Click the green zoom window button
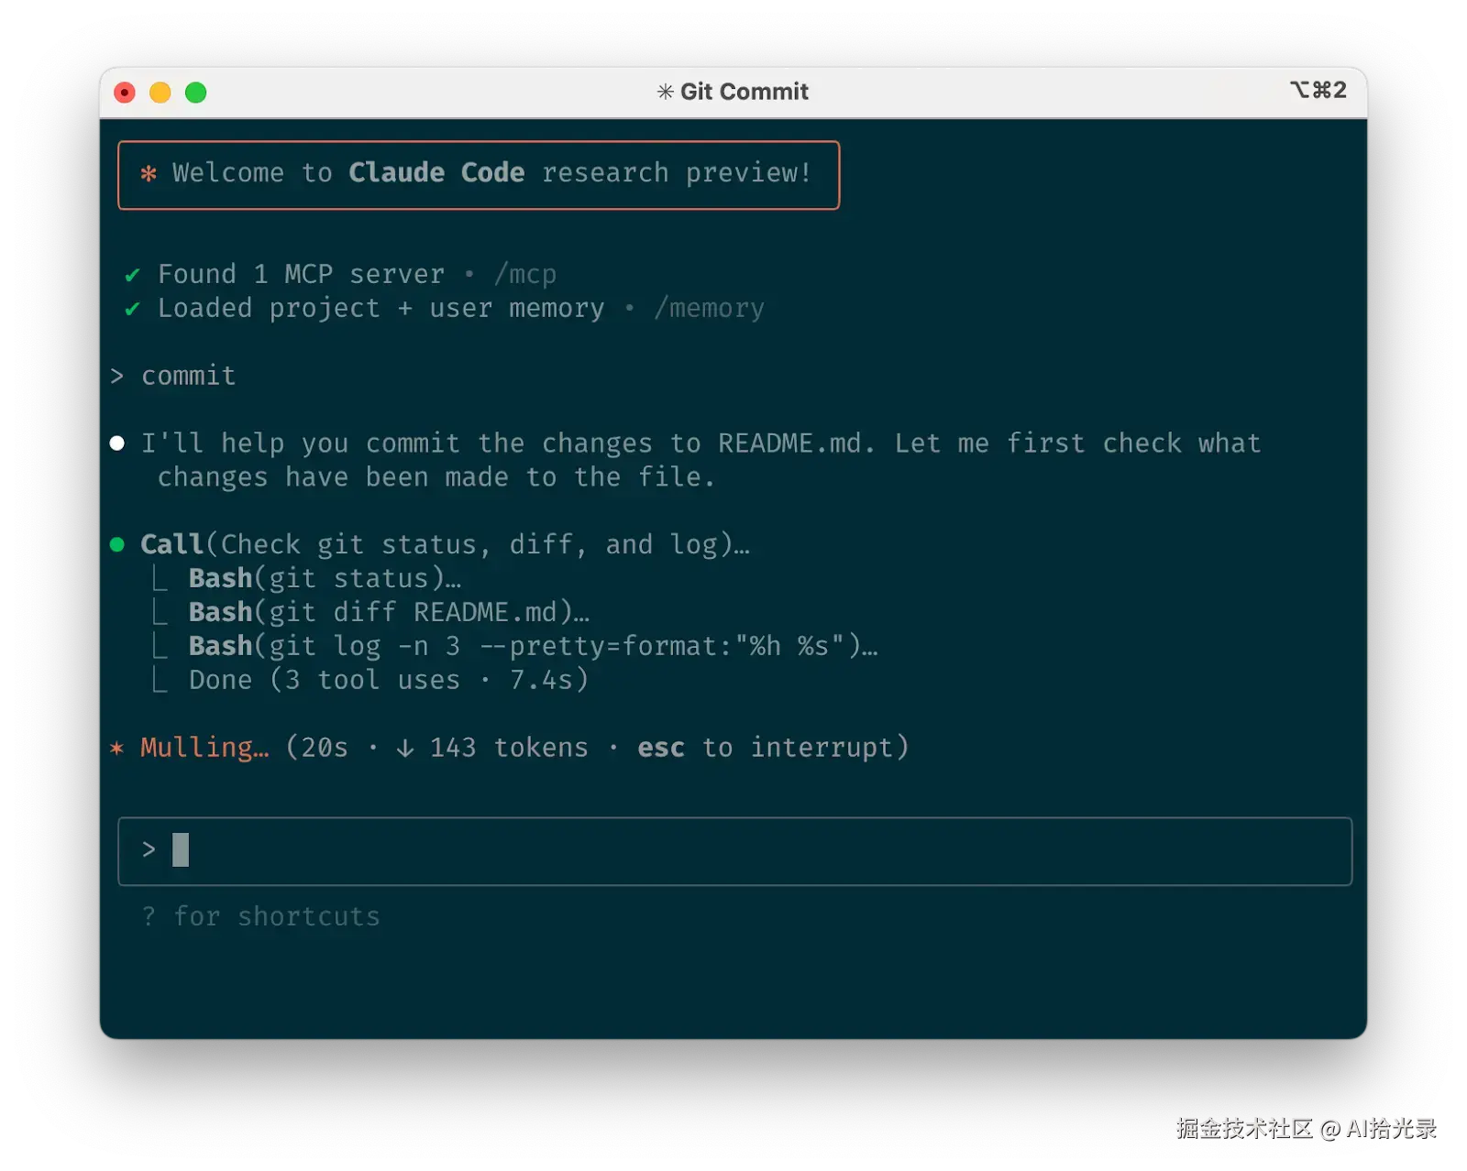 196,93
